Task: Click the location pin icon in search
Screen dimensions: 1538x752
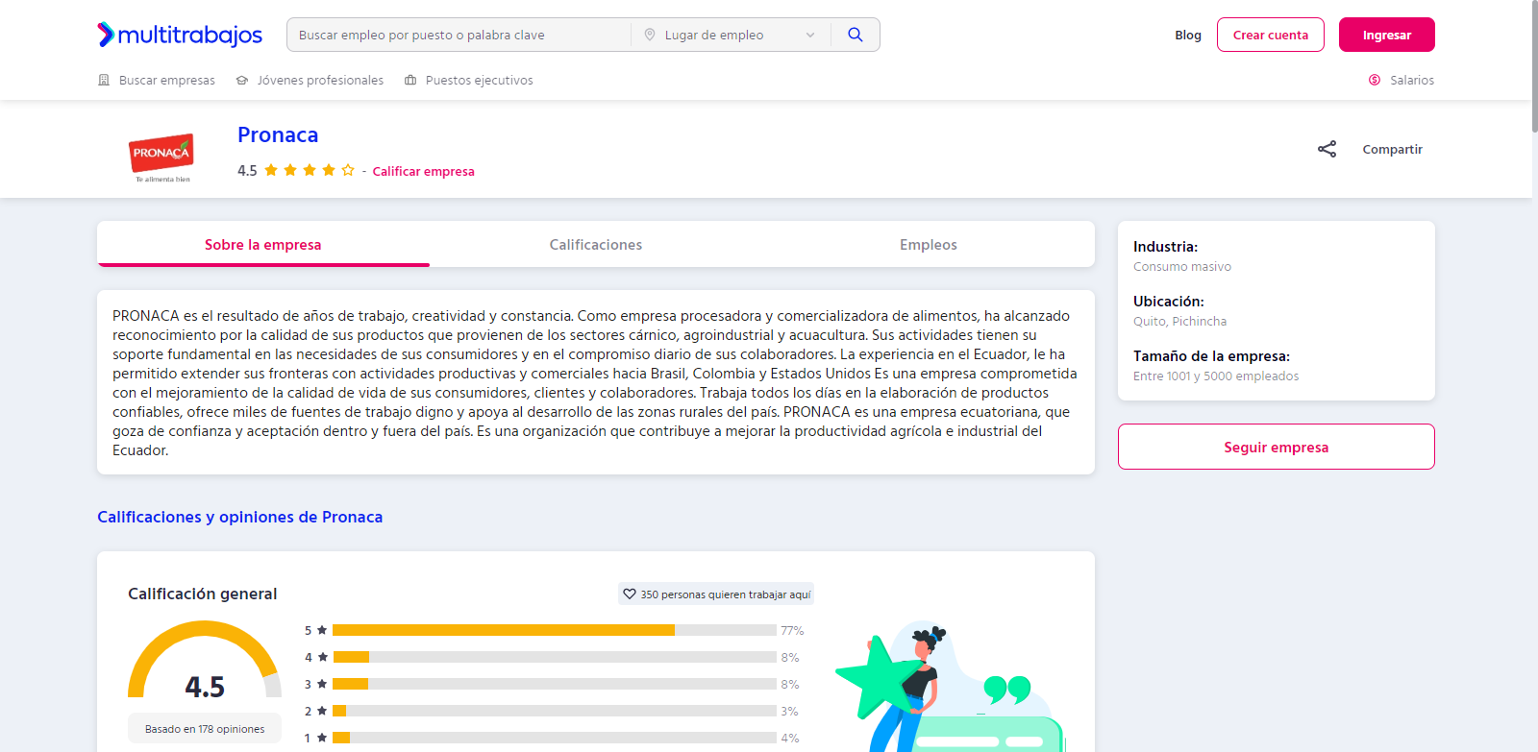Action: coord(650,35)
